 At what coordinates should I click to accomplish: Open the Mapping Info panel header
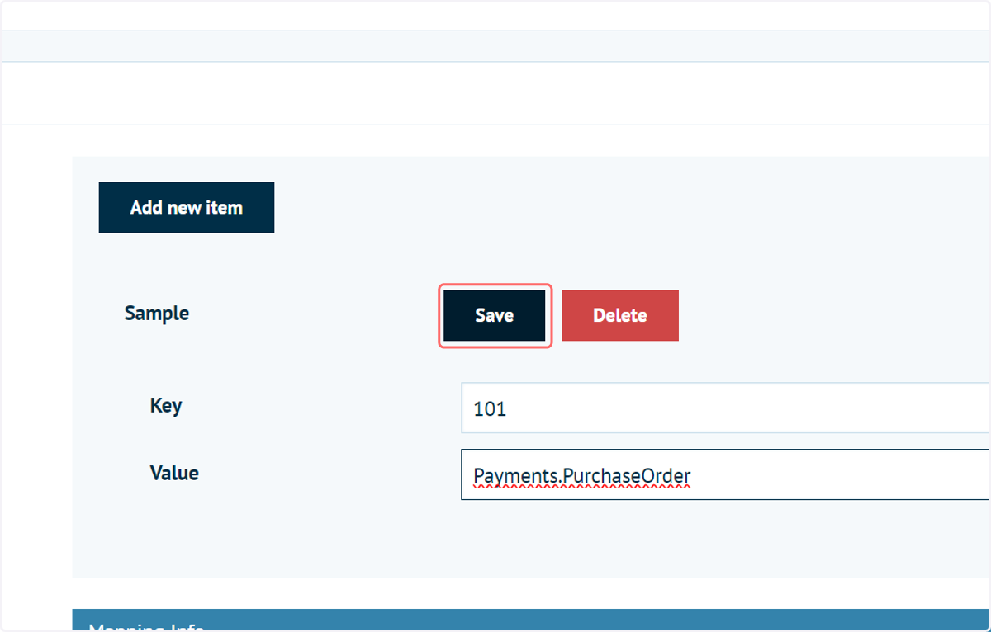pyautogui.click(x=532, y=620)
